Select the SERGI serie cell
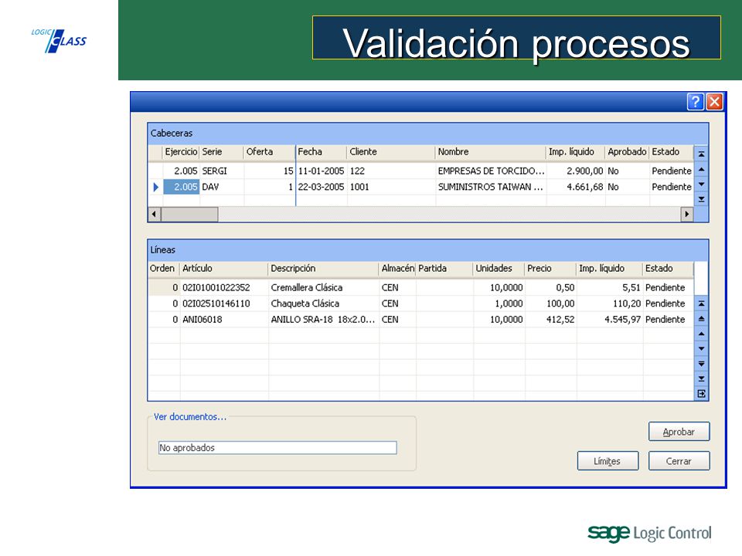Image resolution: width=742 pixels, height=556 pixels. (x=222, y=171)
